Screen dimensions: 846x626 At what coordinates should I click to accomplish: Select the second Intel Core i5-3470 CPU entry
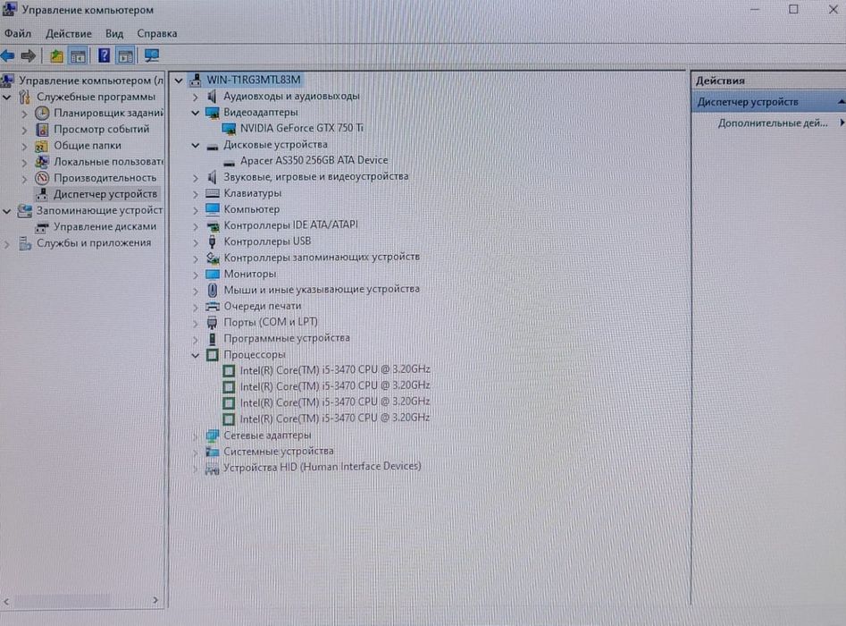click(x=334, y=386)
